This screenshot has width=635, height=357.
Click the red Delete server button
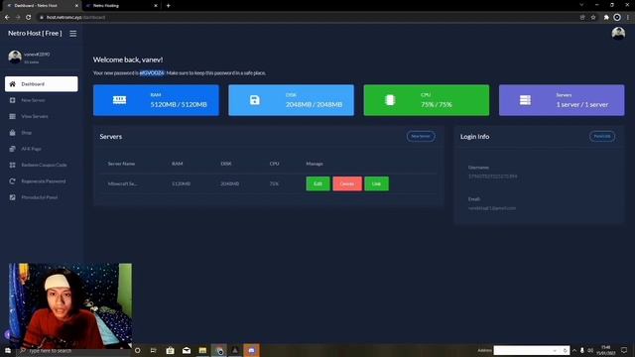(x=347, y=183)
